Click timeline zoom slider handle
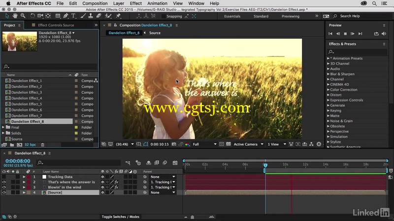394x221 pixels. (x=192, y=217)
